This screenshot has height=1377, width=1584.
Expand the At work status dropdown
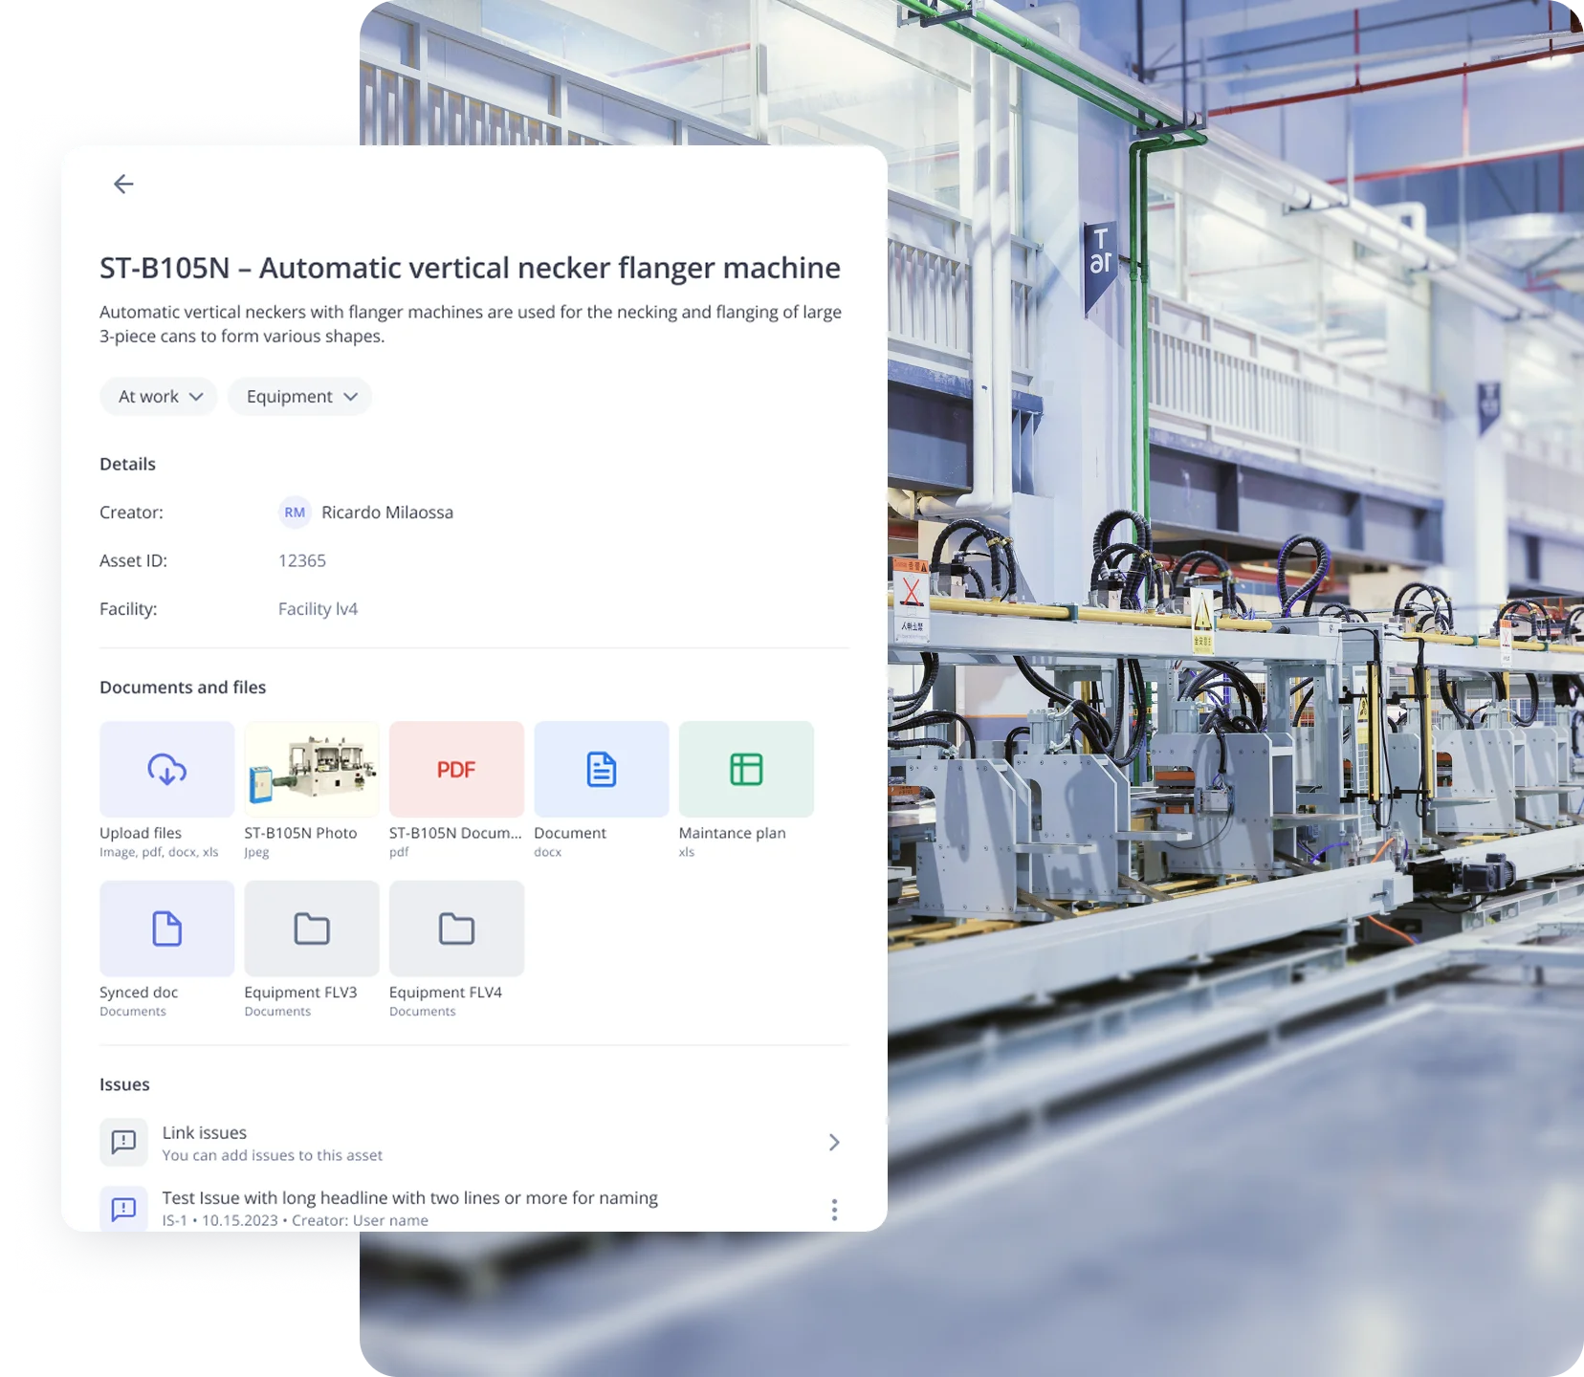pyautogui.click(x=159, y=397)
